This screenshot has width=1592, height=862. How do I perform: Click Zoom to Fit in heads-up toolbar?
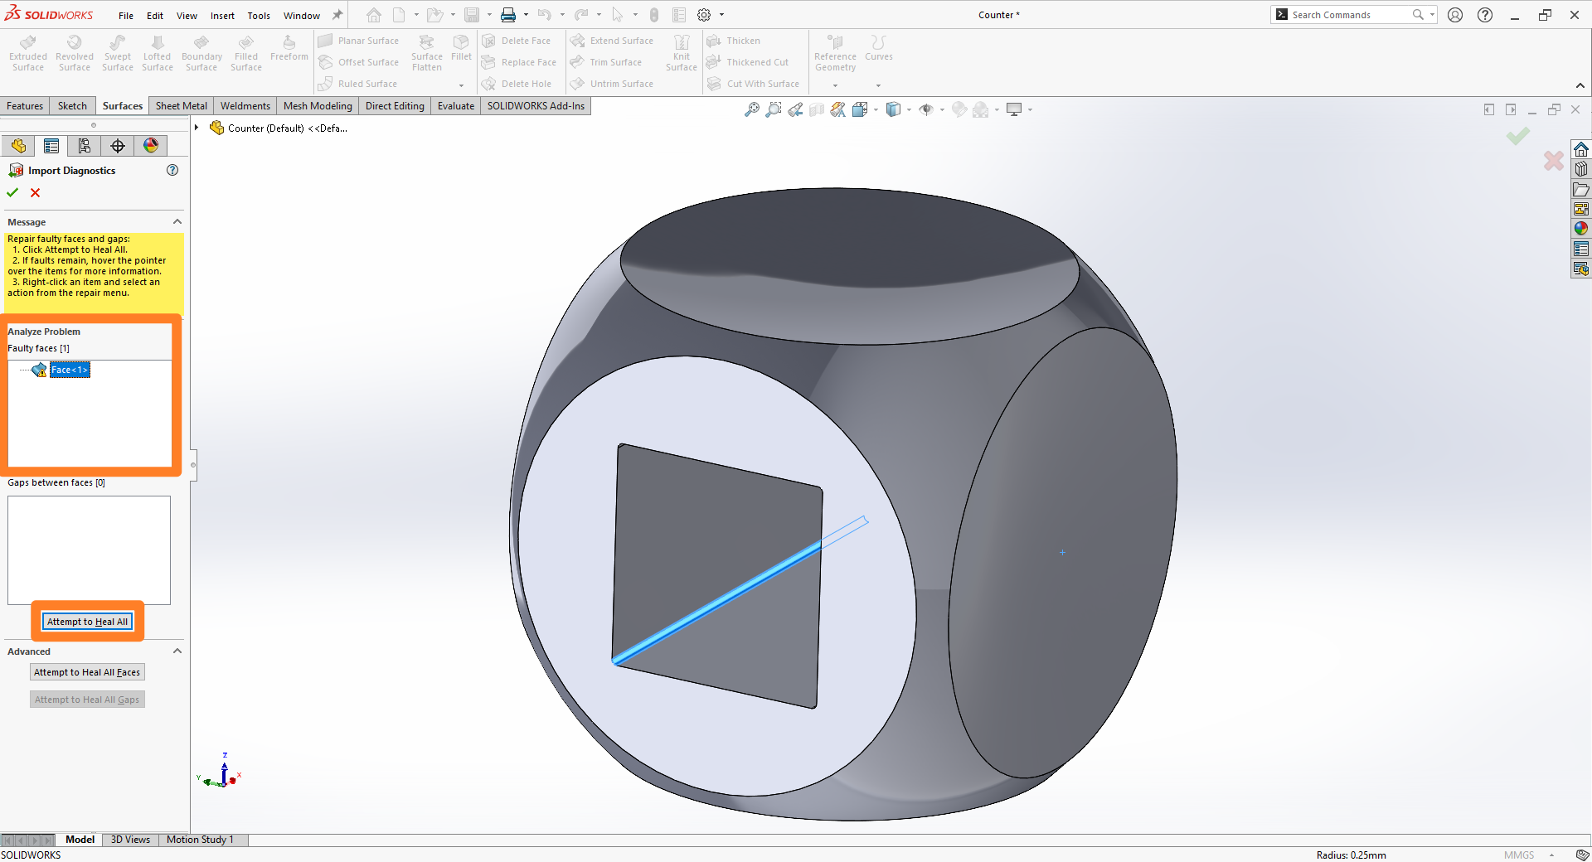[x=751, y=109]
